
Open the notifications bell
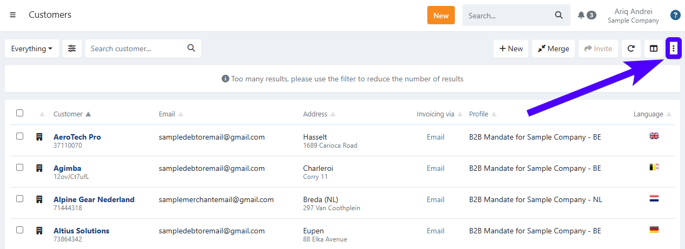click(581, 15)
